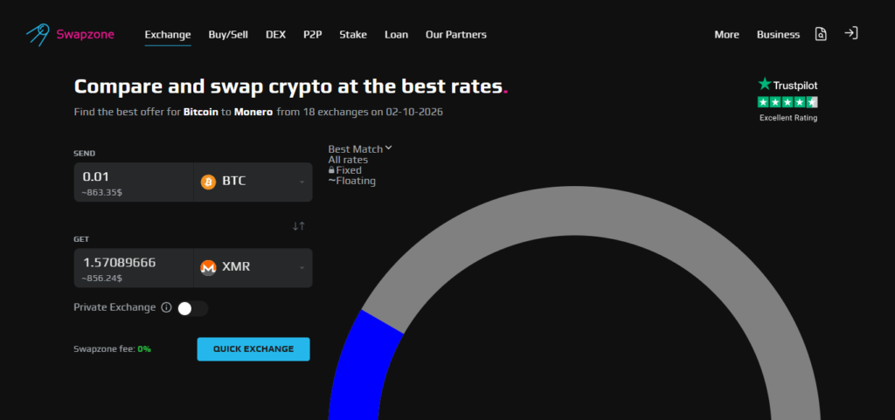Open the Buy/Sell section
The height and width of the screenshot is (420, 895).
[x=228, y=35]
